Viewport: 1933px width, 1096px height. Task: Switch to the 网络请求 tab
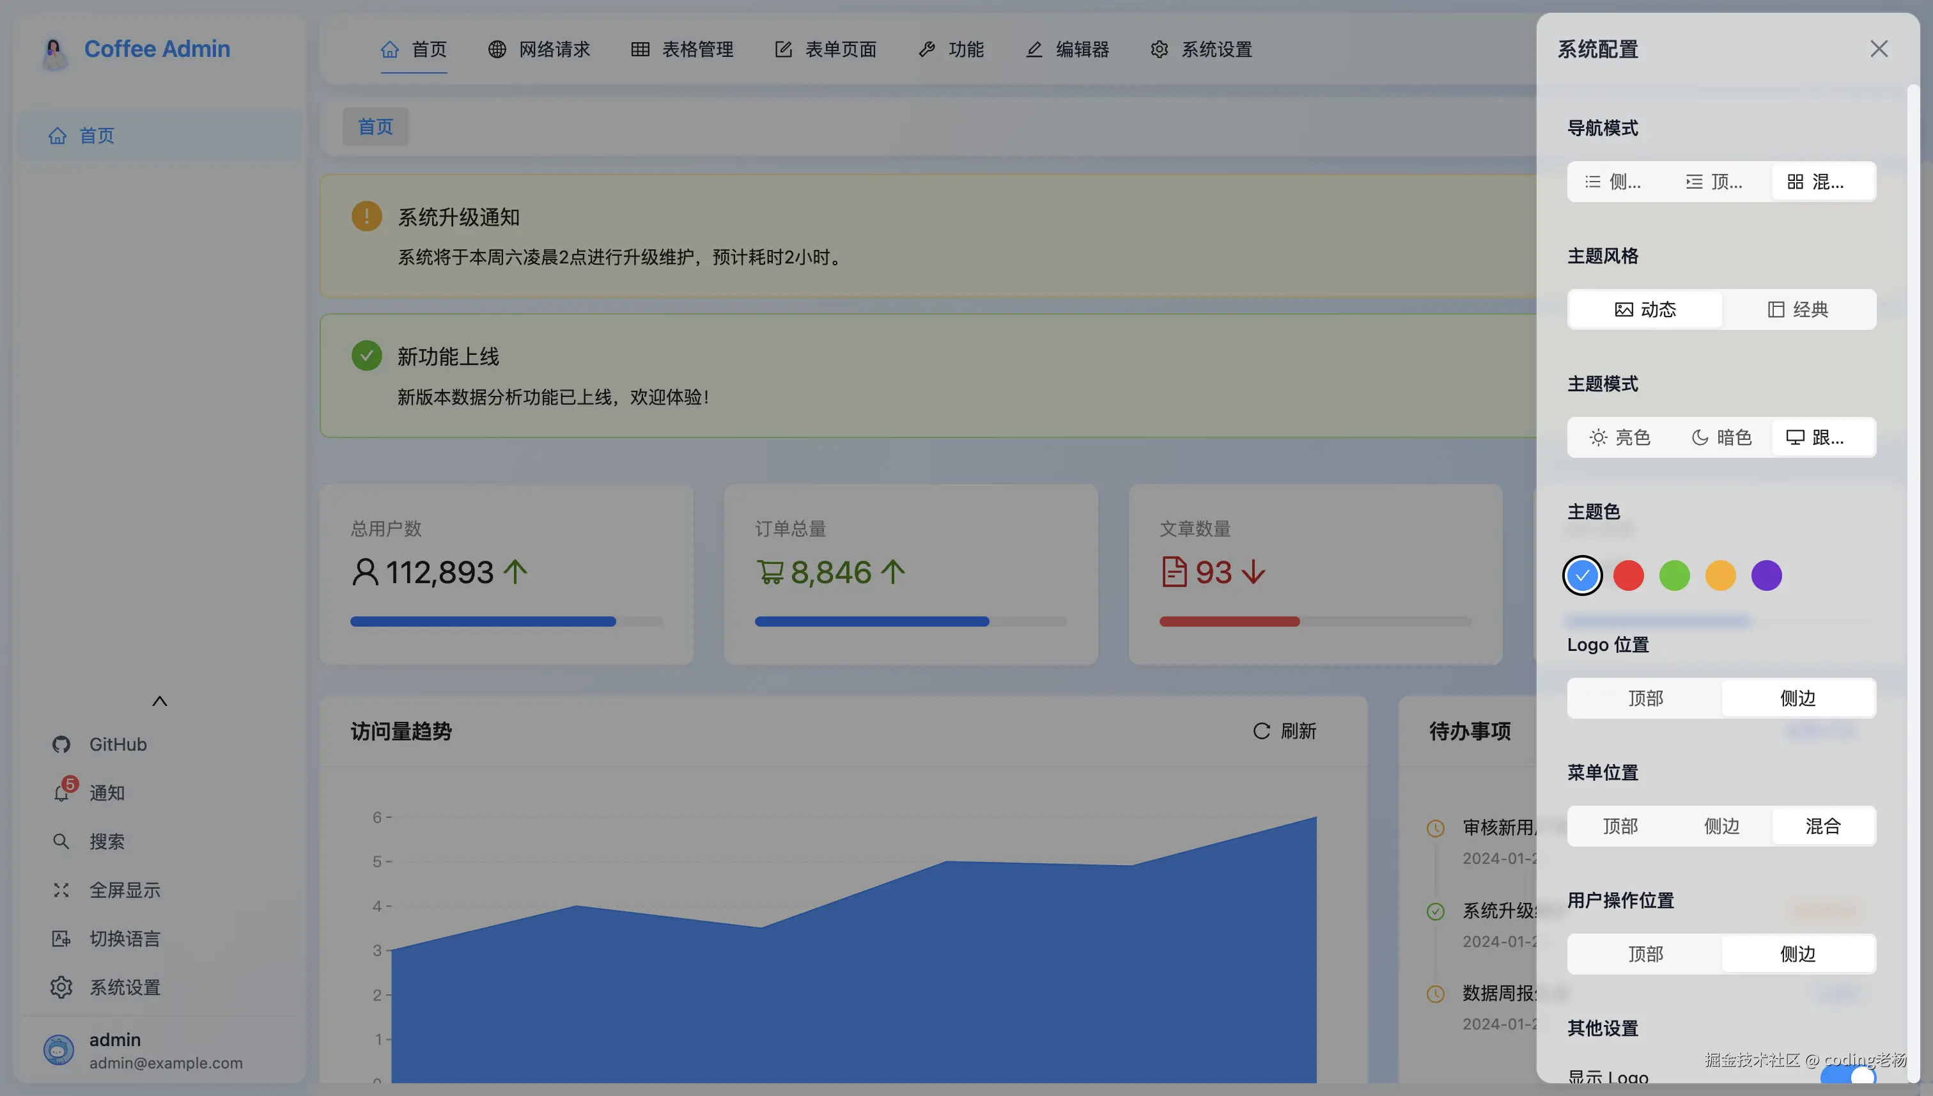pyautogui.click(x=539, y=49)
